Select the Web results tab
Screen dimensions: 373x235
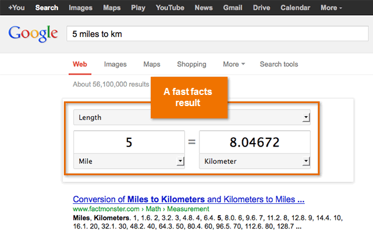[80, 64]
